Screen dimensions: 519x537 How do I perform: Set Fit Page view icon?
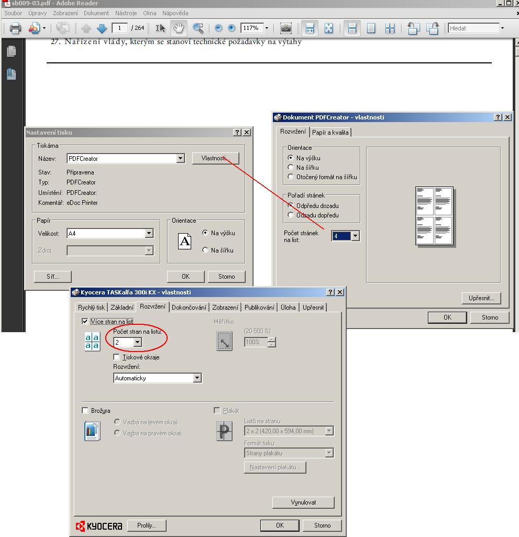point(329,28)
